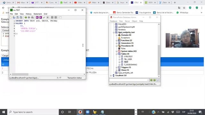This screenshot has height=115, width=205.
Task: Open the View menu in ins TEST editor
Action: (22, 14)
